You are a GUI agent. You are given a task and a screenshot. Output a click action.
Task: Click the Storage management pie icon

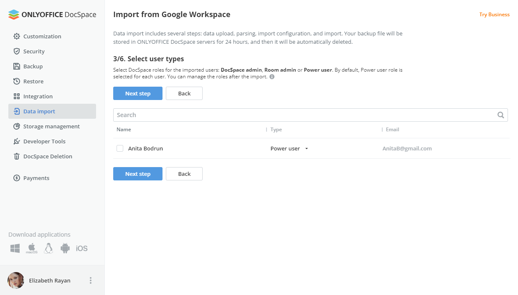tap(17, 126)
